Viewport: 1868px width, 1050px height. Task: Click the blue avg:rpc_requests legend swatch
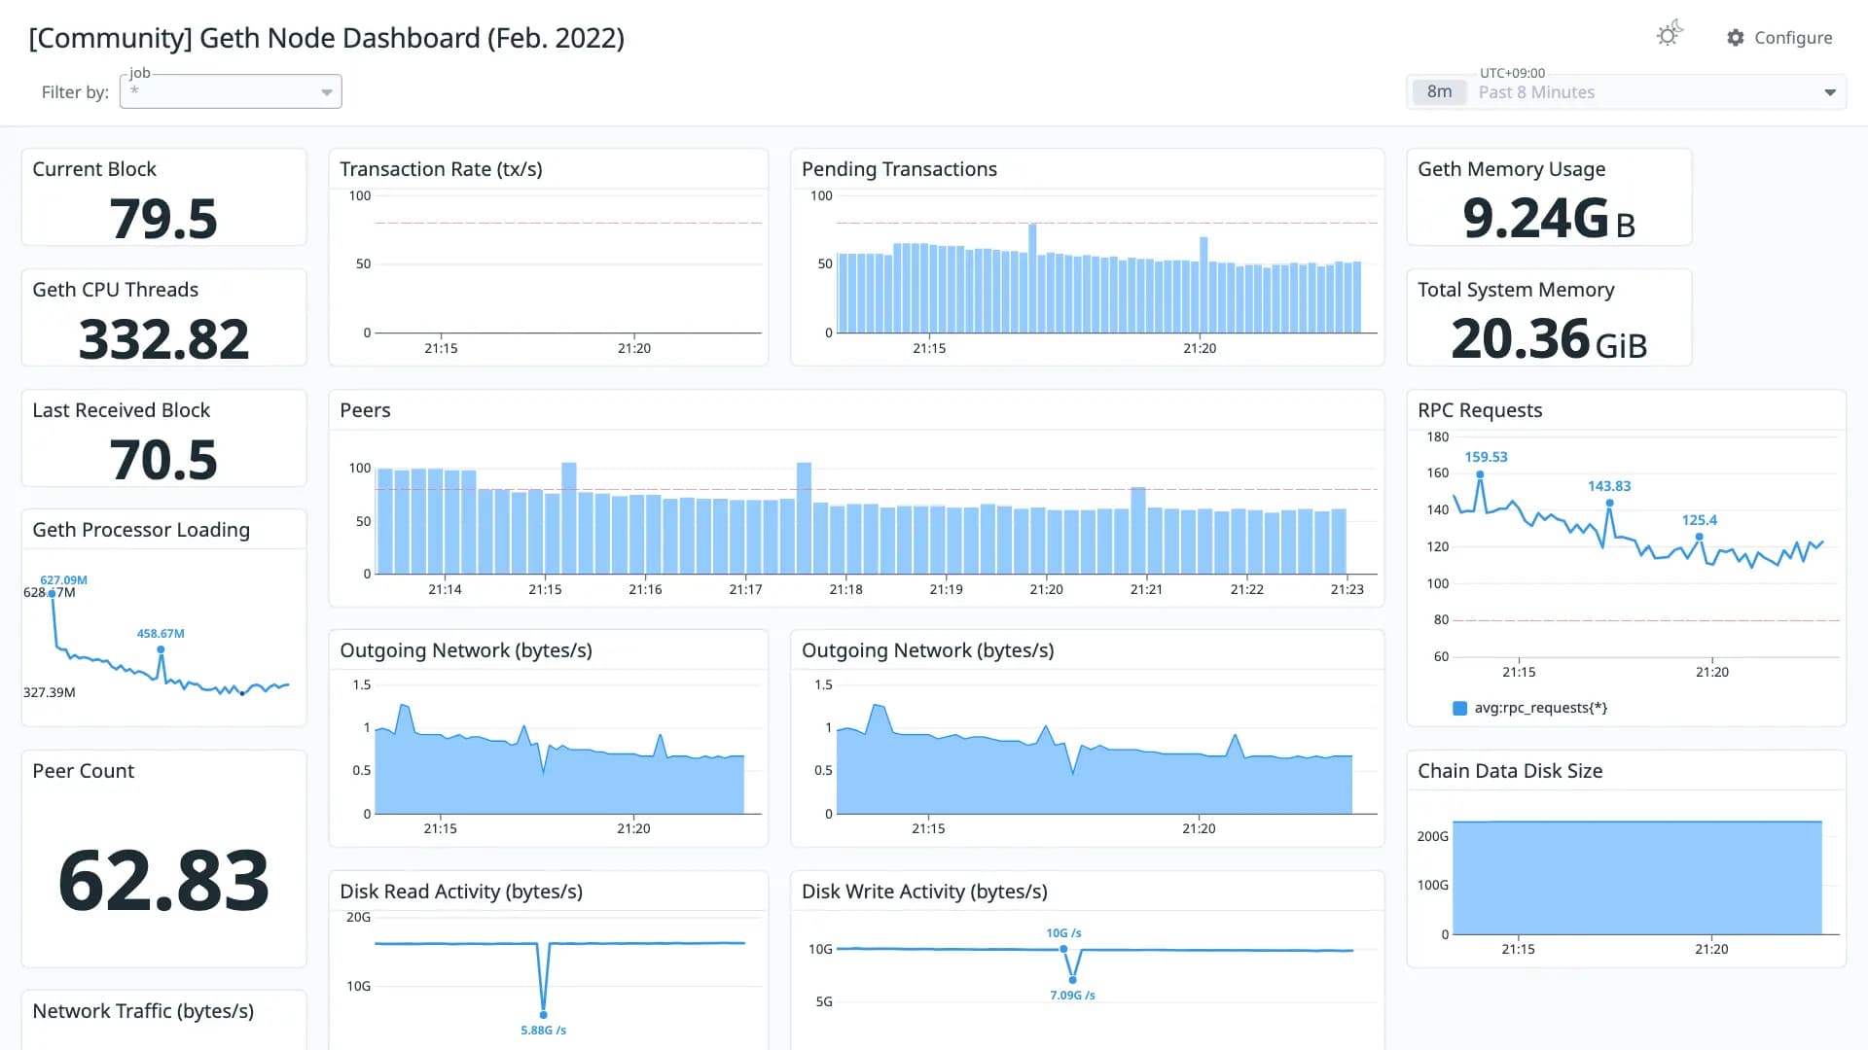tap(1459, 708)
